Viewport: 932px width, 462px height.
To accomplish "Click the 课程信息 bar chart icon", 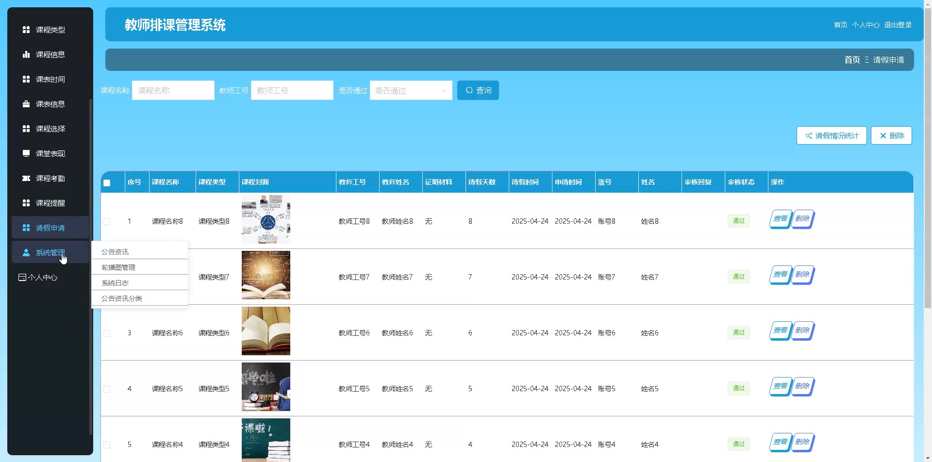I will click(x=26, y=54).
